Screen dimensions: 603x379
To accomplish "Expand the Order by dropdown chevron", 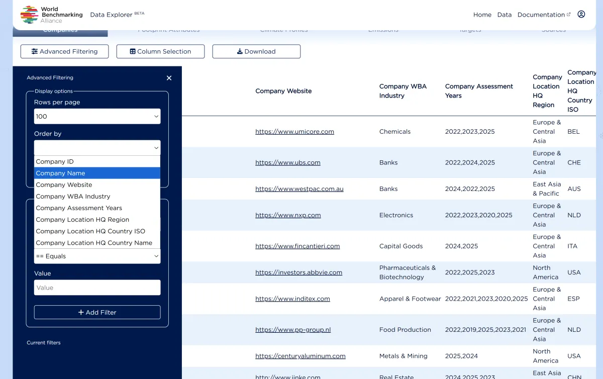I will pos(156,148).
